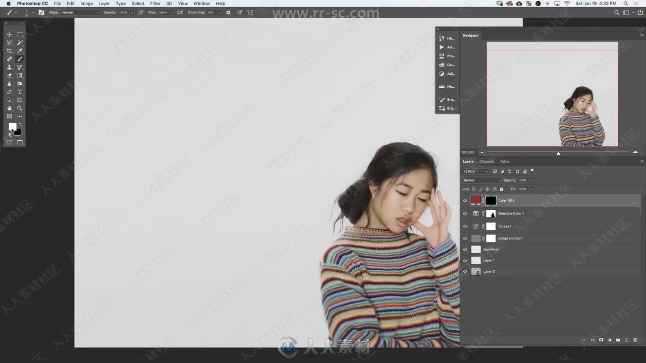Open the Layer menu
Image resolution: width=646 pixels, height=363 pixels.
[104, 4]
